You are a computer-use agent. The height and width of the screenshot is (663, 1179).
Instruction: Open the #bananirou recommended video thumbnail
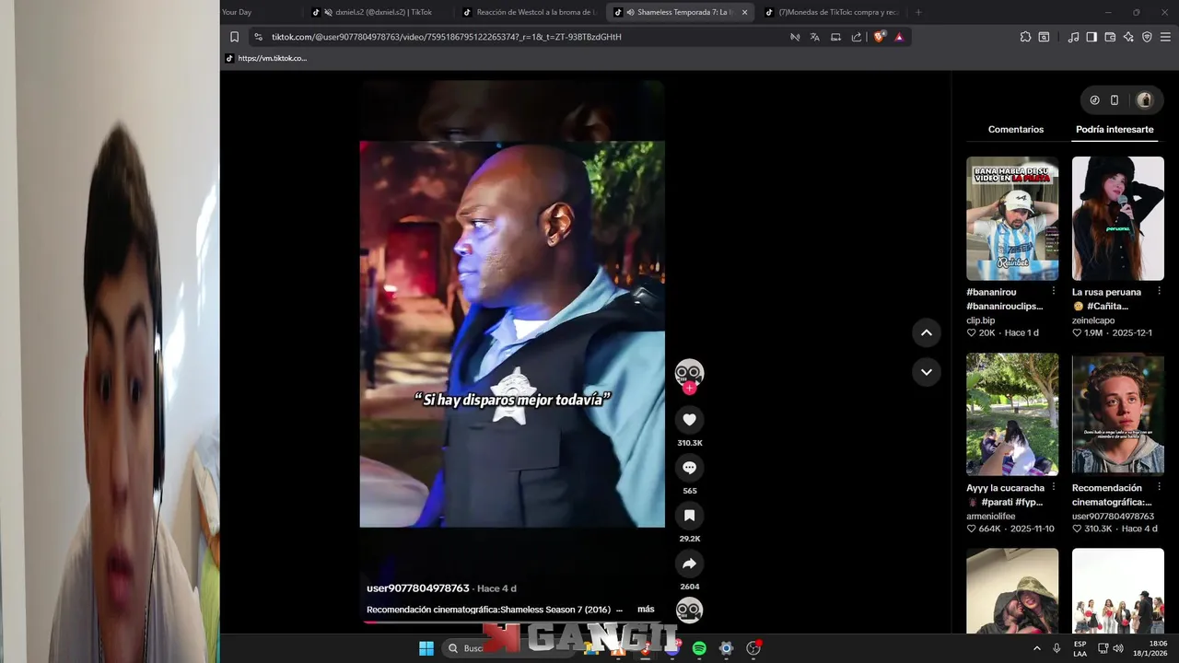(1012, 218)
